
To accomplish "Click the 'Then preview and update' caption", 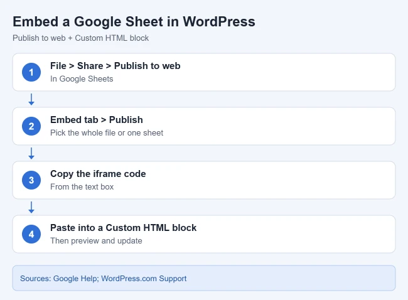I will (96, 240).
